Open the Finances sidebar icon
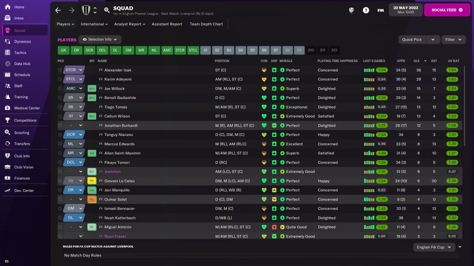Image resolution: width=474 pixels, height=266 pixels. (8, 178)
